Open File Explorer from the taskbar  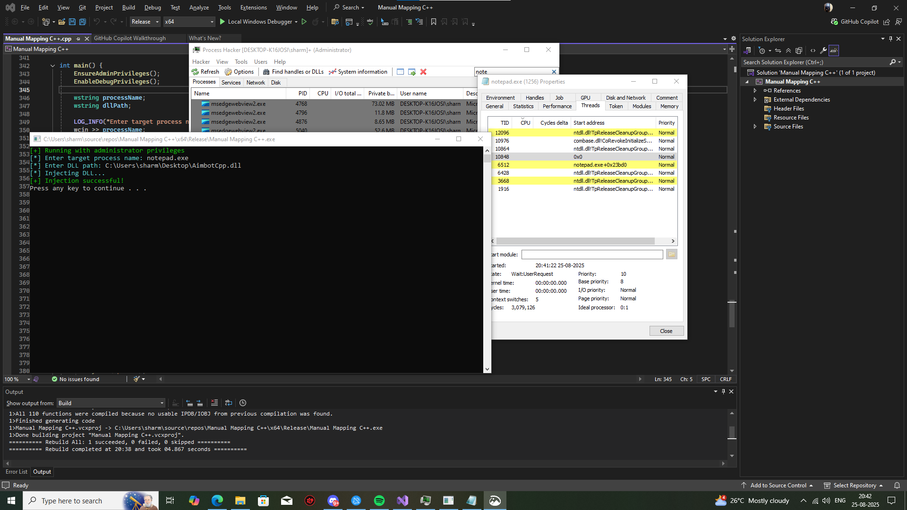tap(240, 501)
